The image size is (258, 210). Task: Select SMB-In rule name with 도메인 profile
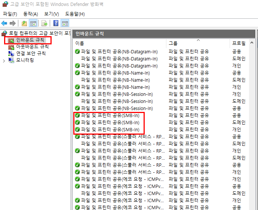coord(110,122)
